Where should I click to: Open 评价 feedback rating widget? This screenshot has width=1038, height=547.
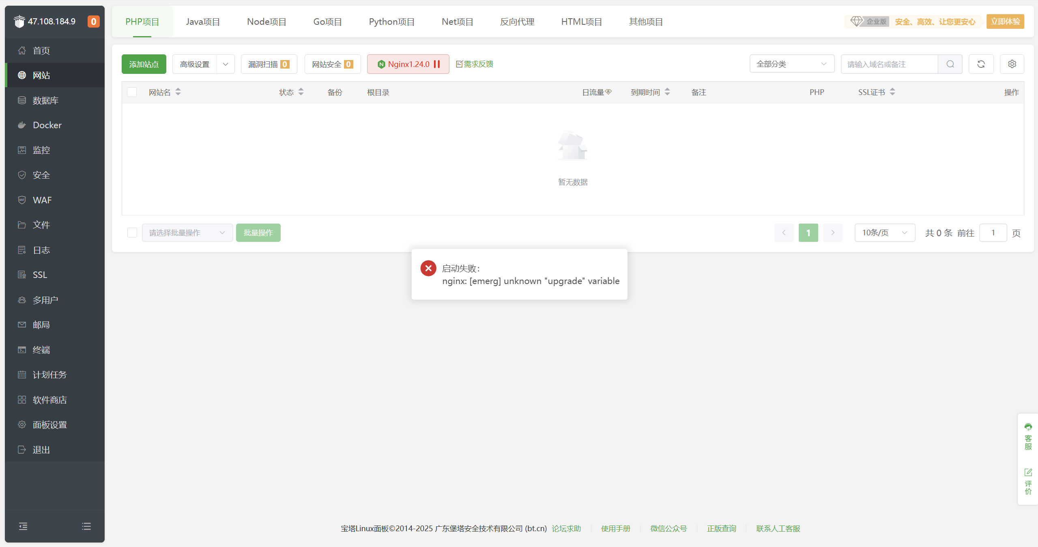1028,482
